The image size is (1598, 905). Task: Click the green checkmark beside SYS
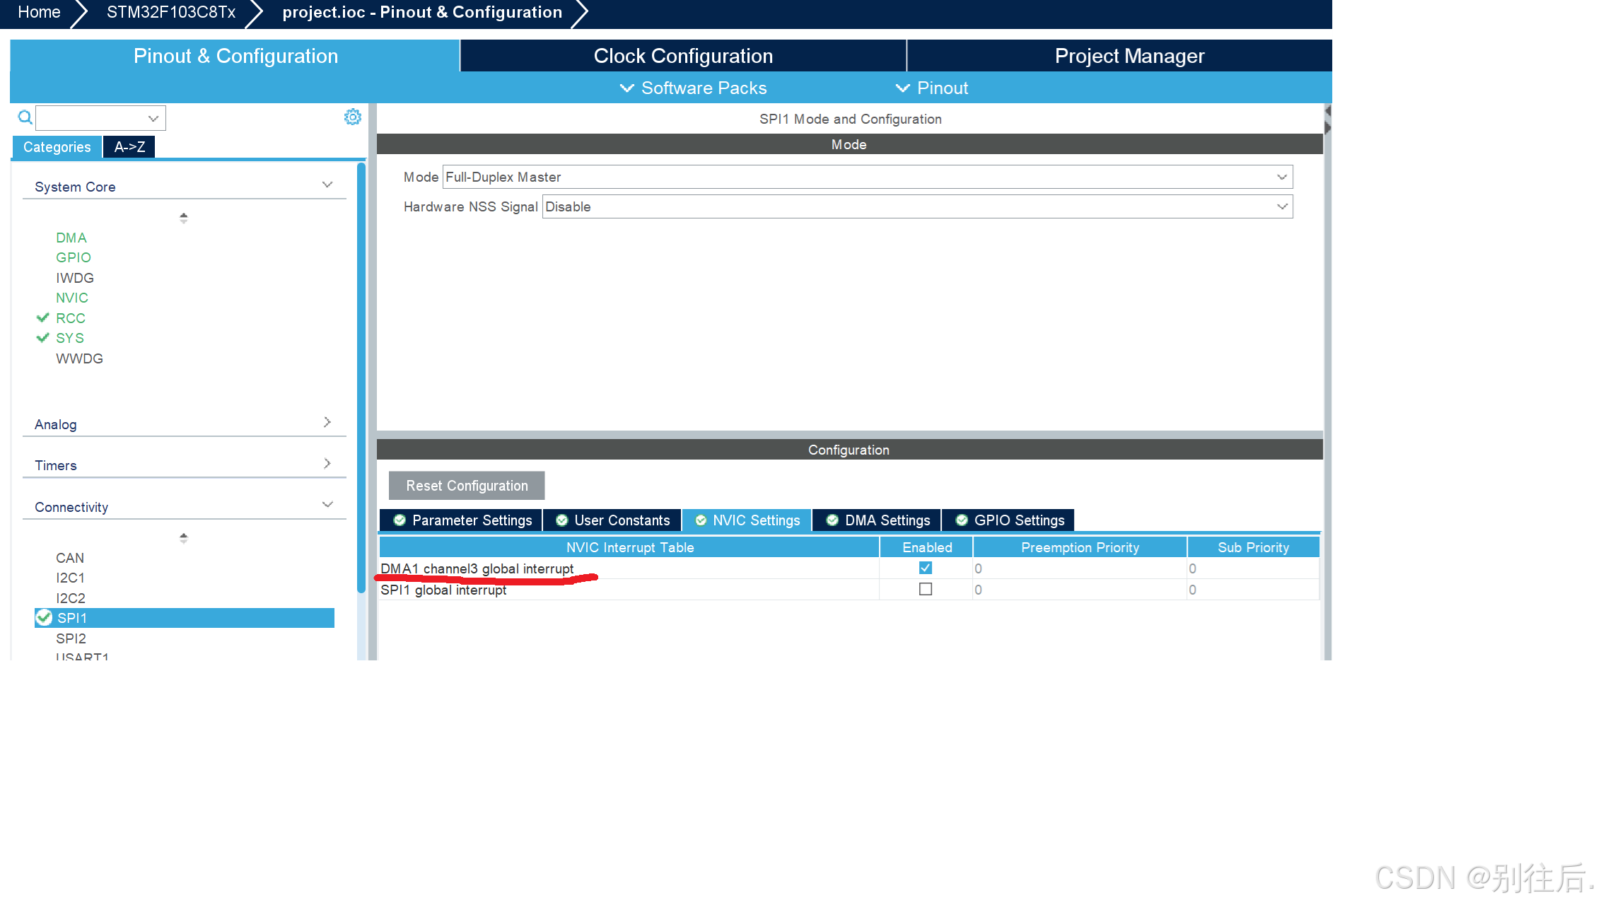tap(43, 338)
